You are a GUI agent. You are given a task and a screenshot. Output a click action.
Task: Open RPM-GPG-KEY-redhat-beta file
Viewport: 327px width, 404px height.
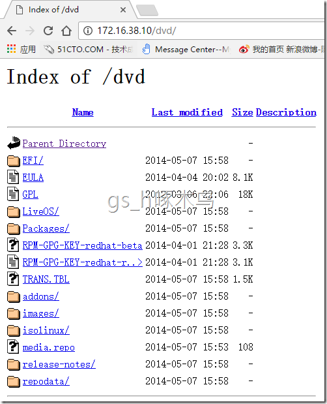tap(82, 245)
